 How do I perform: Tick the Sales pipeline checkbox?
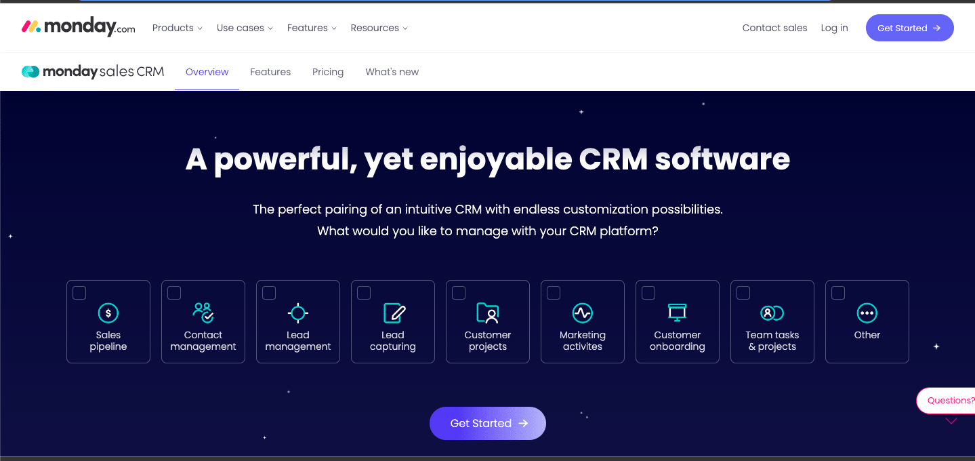79,293
